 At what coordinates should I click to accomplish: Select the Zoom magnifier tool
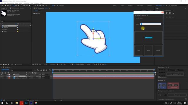(x=11, y=6)
